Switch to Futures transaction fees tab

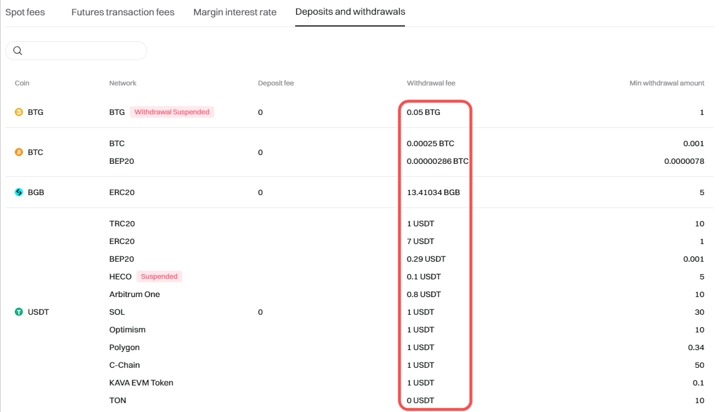click(x=123, y=12)
